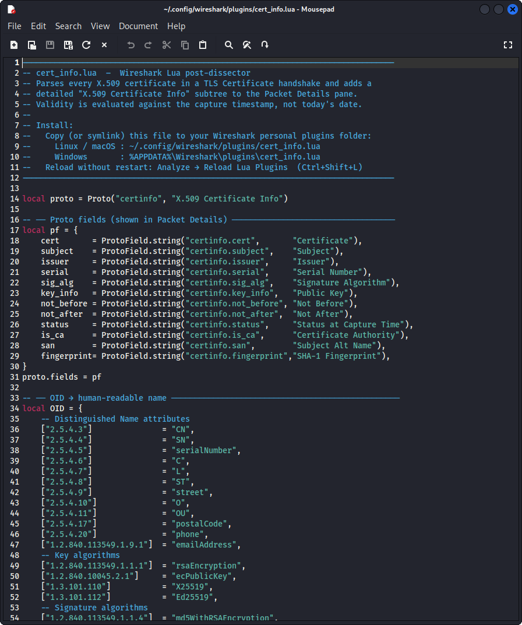Click the Cut scissors icon

pyautogui.click(x=167, y=45)
